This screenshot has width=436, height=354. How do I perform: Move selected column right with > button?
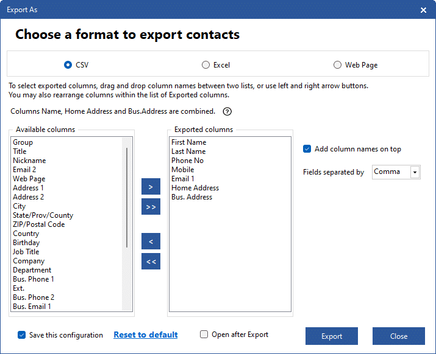(x=151, y=187)
